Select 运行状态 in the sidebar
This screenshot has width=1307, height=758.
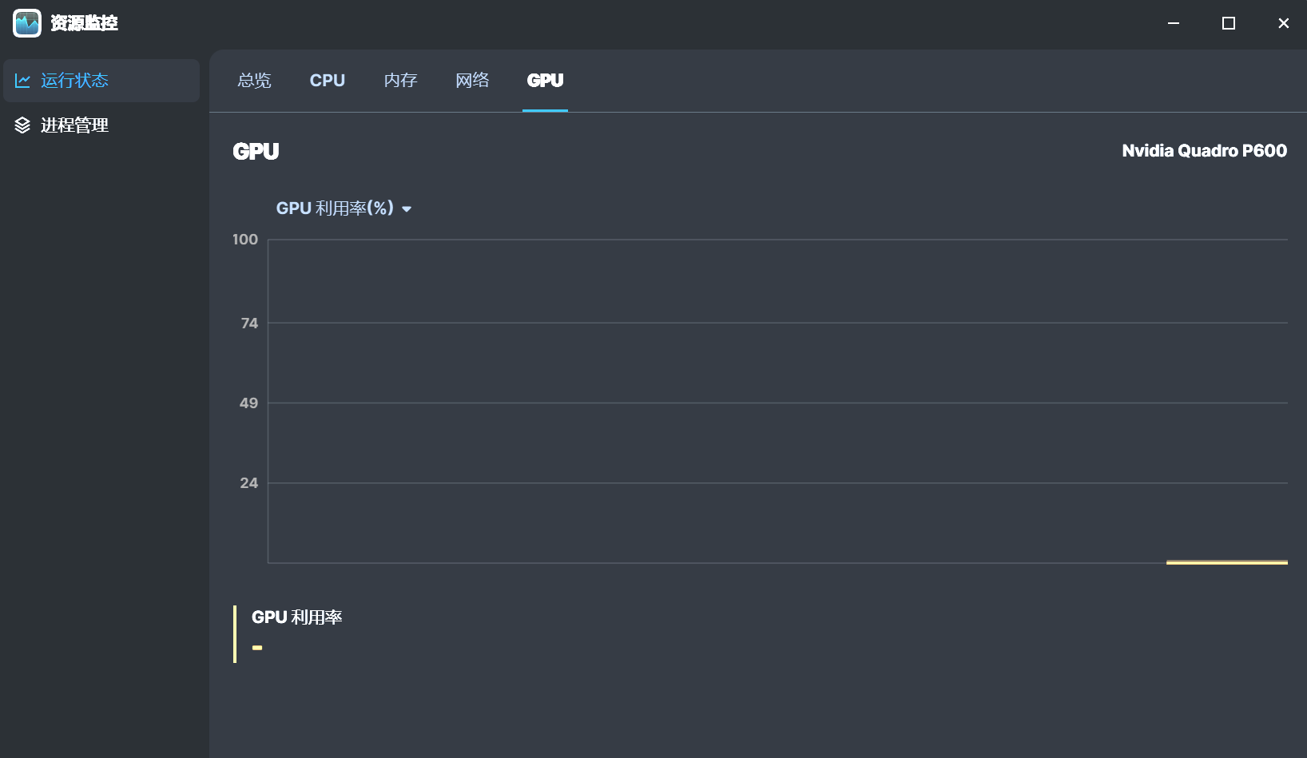coord(101,81)
